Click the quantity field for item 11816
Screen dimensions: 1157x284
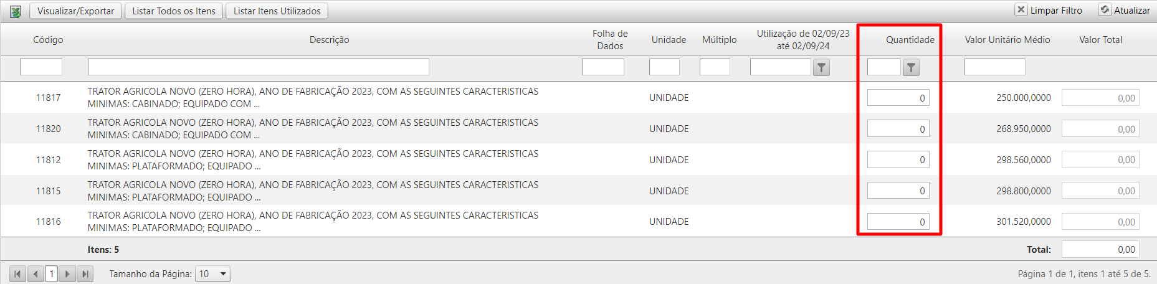(x=898, y=222)
